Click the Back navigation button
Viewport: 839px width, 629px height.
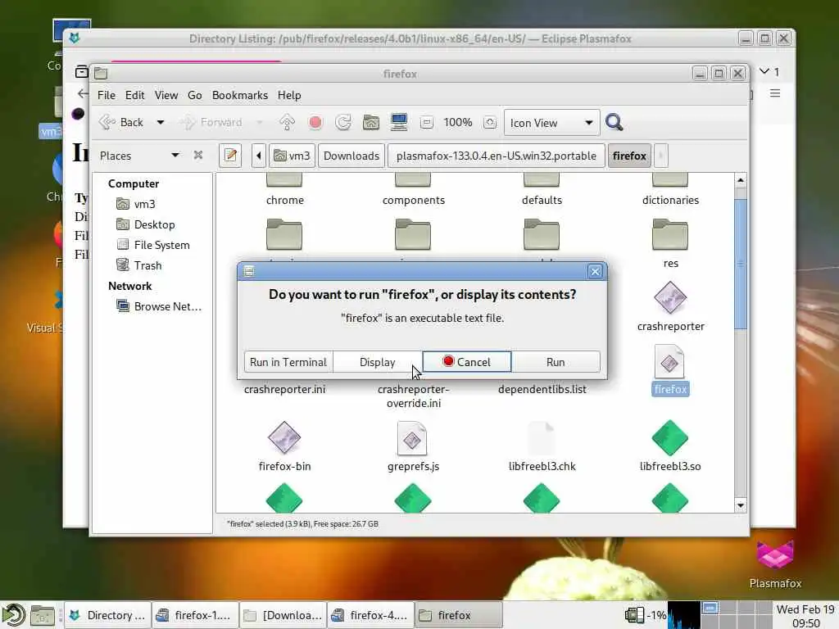pos(121,123)
